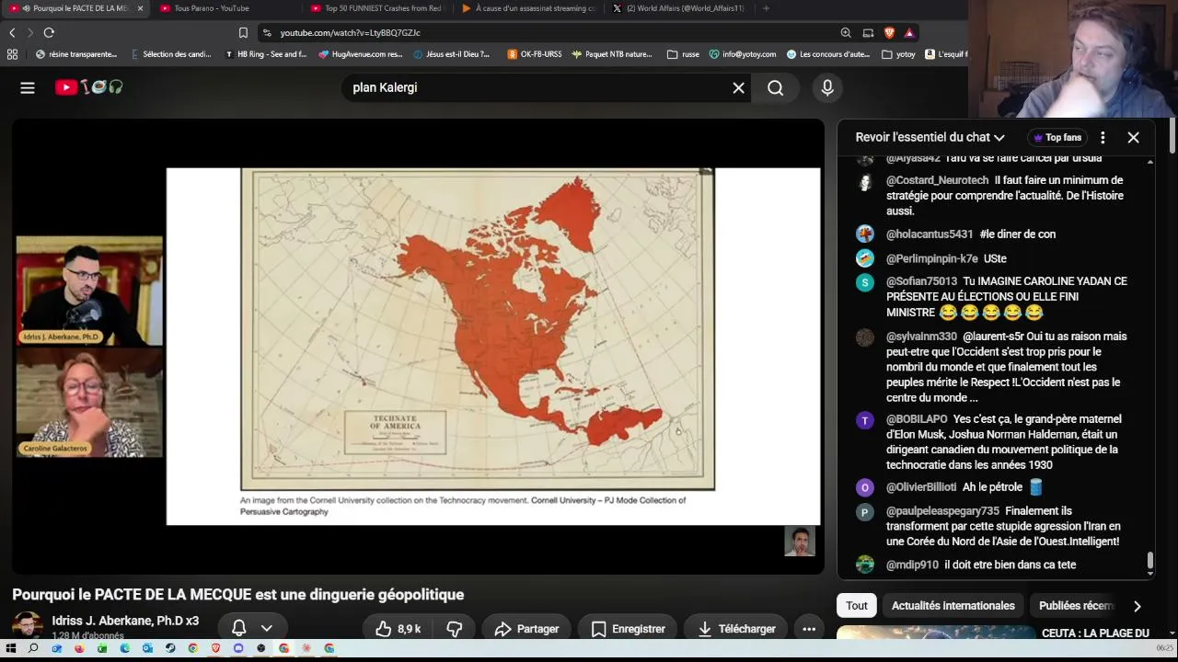
Task: Toggle the channel notification bell
Action: pyautogui.click(x=238, y=628)
